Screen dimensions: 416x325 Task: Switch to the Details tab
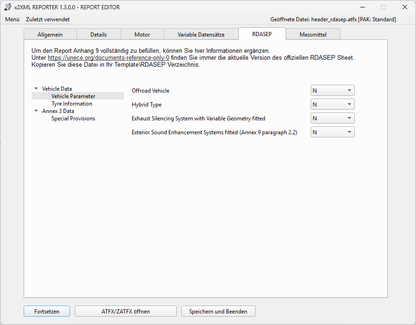click(x=98, y=35)
